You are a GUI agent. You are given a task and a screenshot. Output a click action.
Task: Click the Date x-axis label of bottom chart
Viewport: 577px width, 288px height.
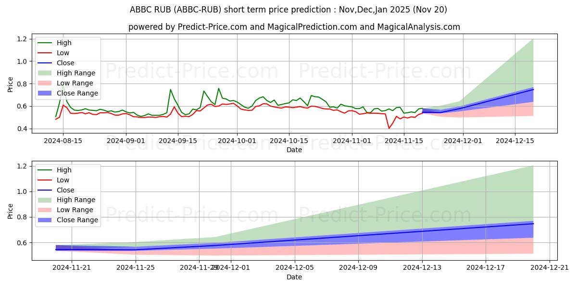[294, 277]
